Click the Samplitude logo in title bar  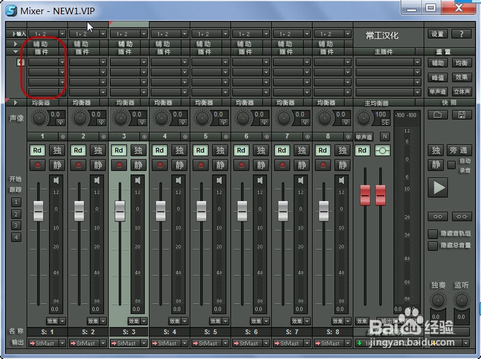(11, 11)
